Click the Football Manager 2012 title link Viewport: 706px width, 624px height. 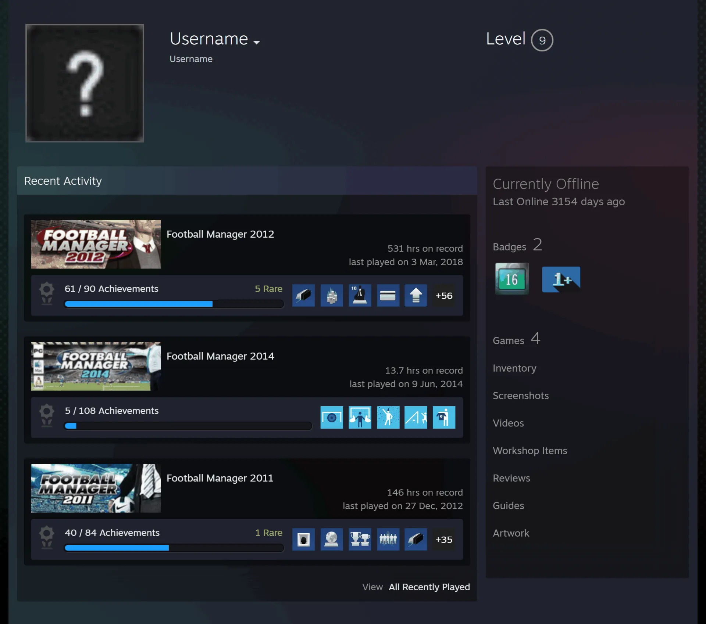click(x=220, y=234)
